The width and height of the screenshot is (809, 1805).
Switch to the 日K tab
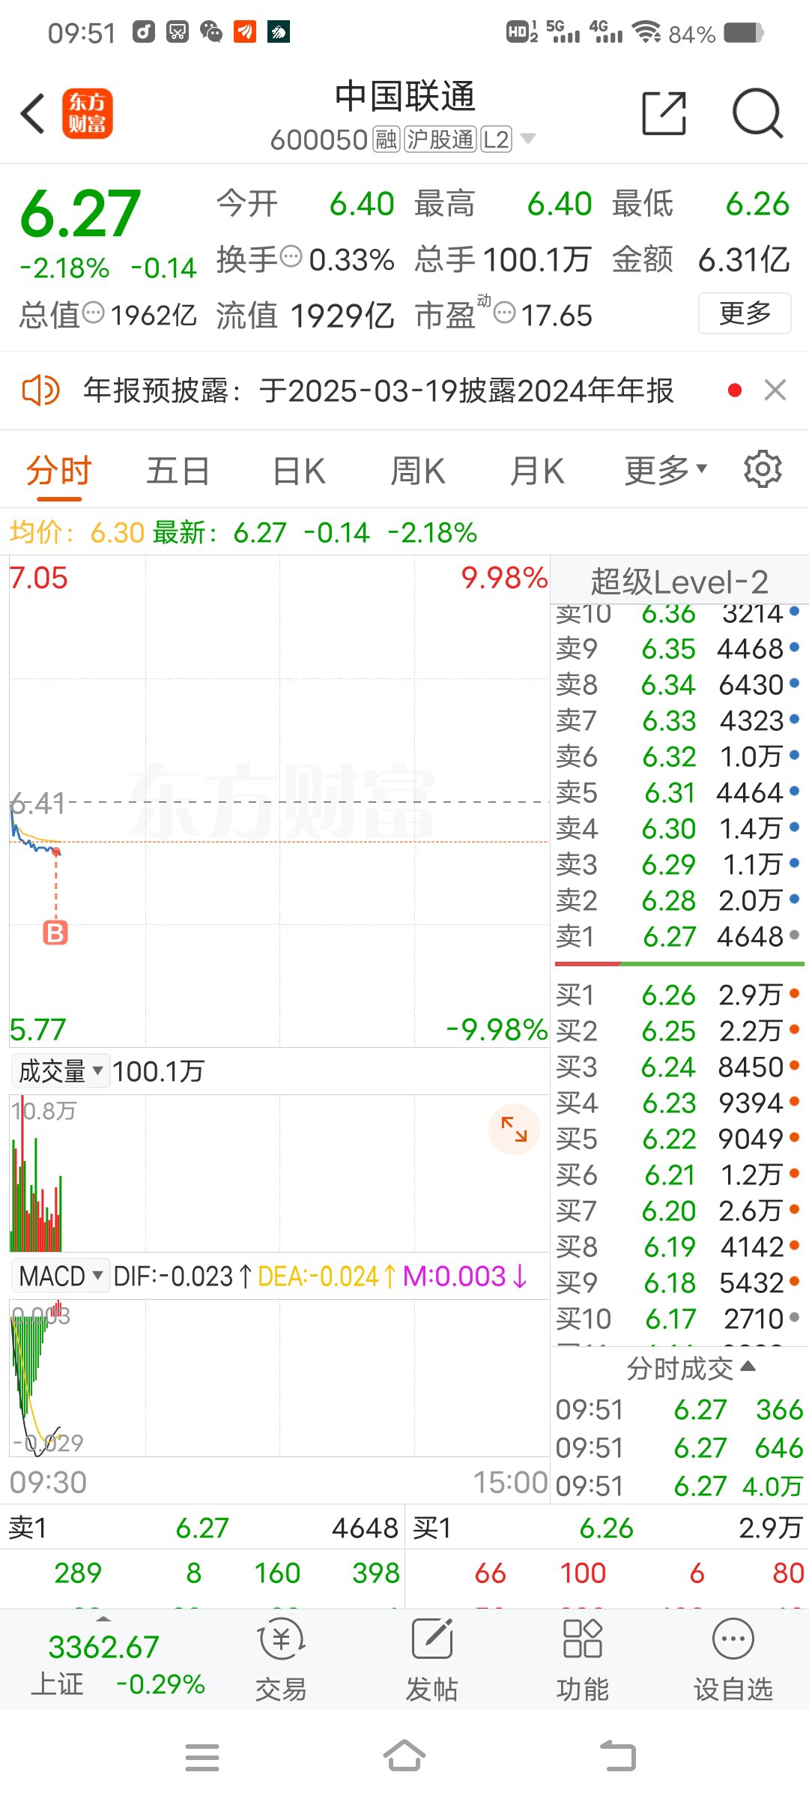click(x=299, y=471)
